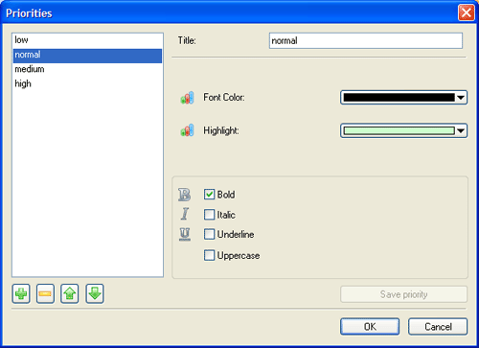Uncheck the Bold checkbox
Image resolution: width=479 pixels, height=348 pixels.
[209, 195]
